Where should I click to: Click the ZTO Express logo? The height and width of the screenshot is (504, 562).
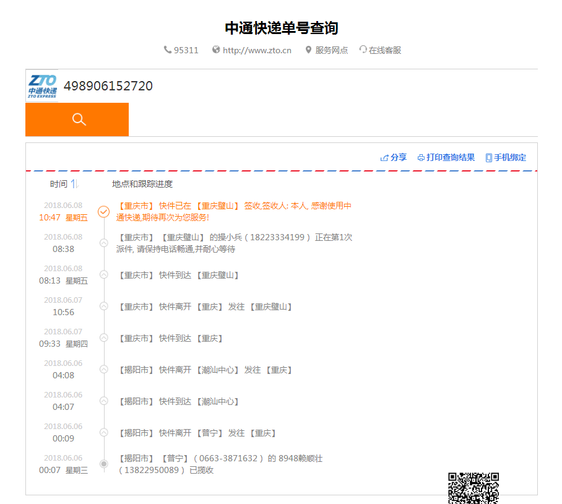coord(42,86)
